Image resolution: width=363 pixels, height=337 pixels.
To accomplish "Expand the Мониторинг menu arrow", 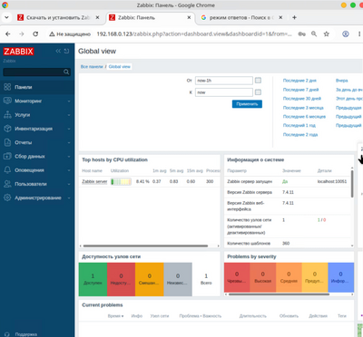I will click(69, 101).
